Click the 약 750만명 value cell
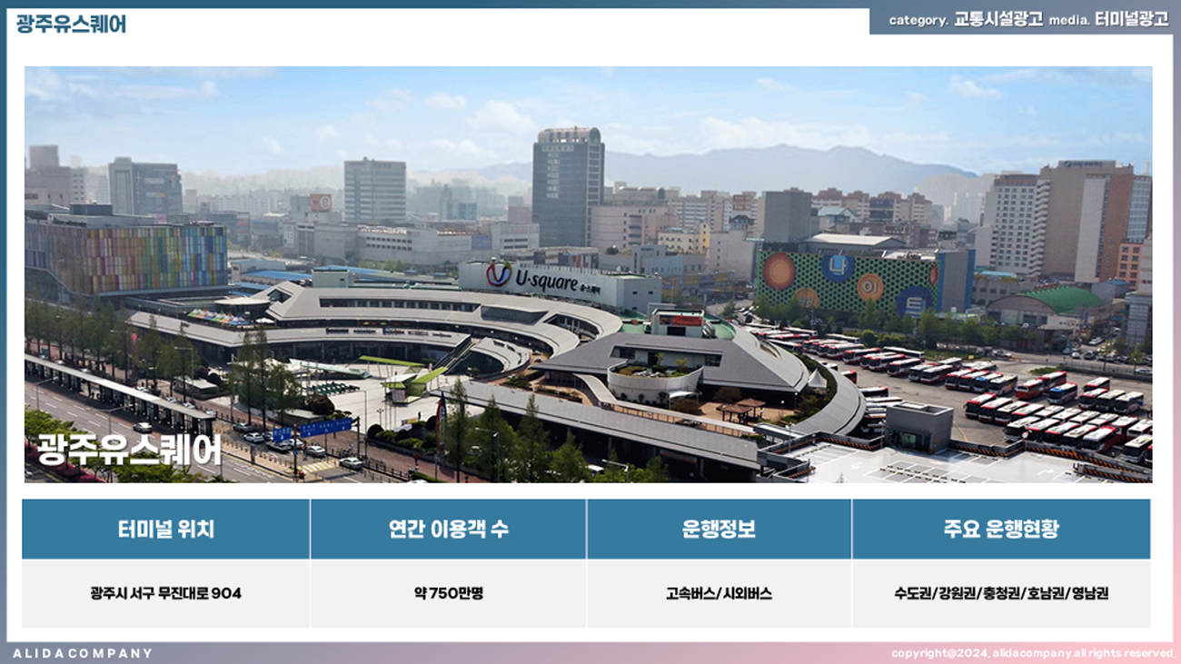1181x664 pixels. pyautogui.click(x=448, y=593)
